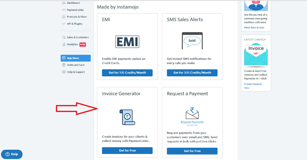Click the Invoice Generator scroll icon

click(x=127, y=117)
